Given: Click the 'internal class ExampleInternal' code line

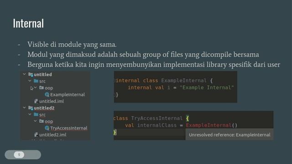Looking at the screenshot, I should coord(164,81).
